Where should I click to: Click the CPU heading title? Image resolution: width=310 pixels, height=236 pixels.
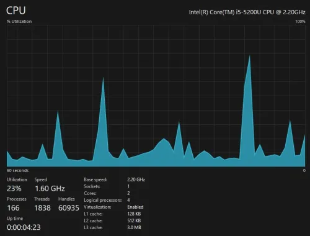pos(16,11)
